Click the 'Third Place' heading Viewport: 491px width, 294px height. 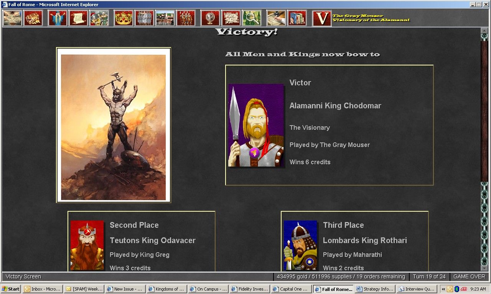(343, 225)
